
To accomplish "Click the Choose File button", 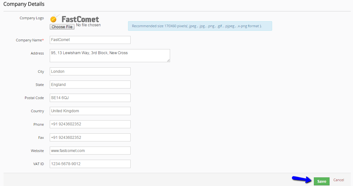I will tap(62, 27).
